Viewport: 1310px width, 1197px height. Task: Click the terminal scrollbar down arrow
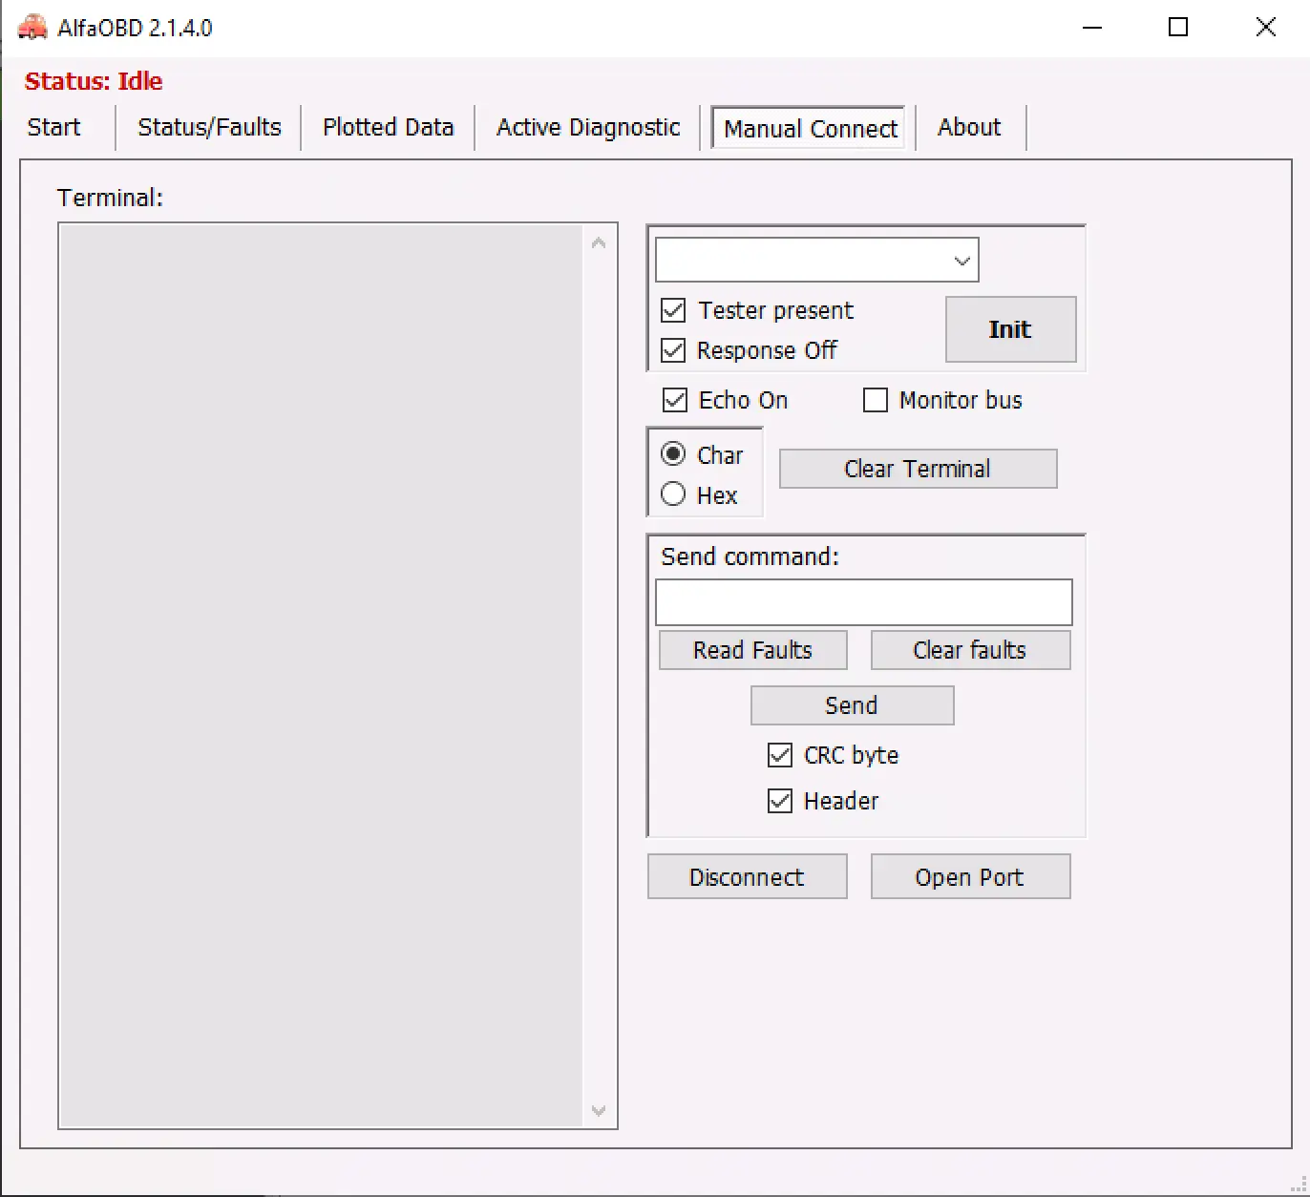599,1110
